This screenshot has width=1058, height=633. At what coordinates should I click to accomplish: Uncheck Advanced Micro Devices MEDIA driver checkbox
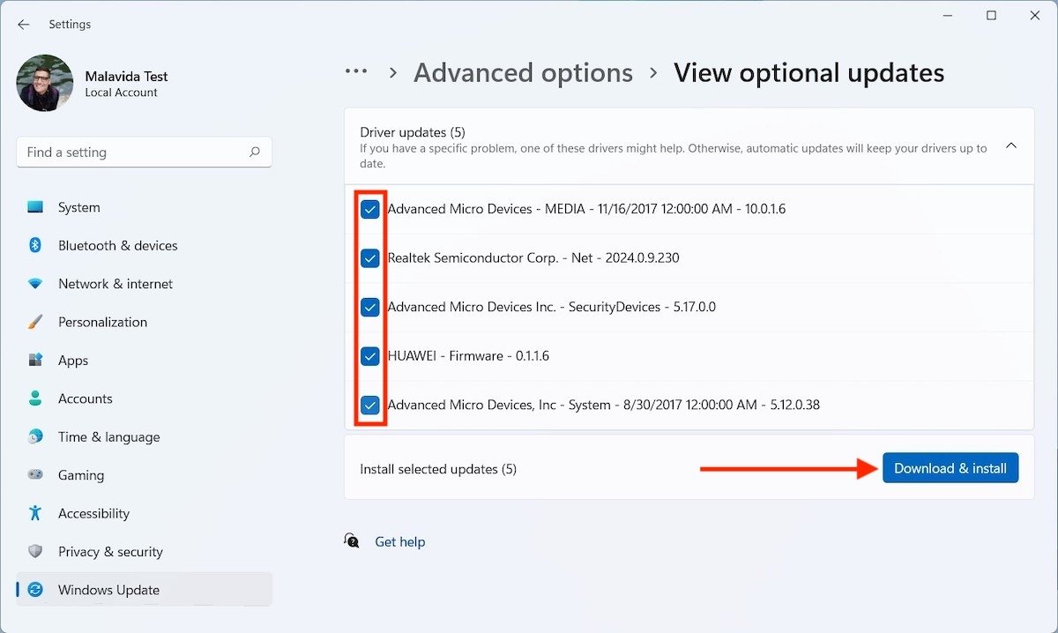370,210
